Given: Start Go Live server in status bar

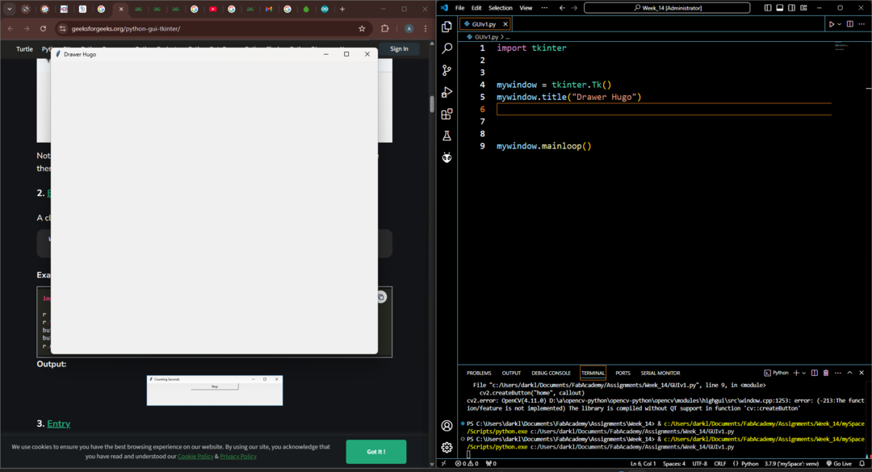Looking at the screenshot, I should tap(839, 464).
